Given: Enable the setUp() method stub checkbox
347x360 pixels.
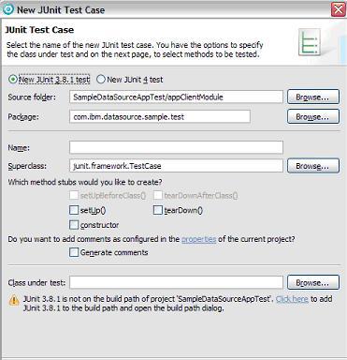Looking at the screenshot, I should 74,210.
